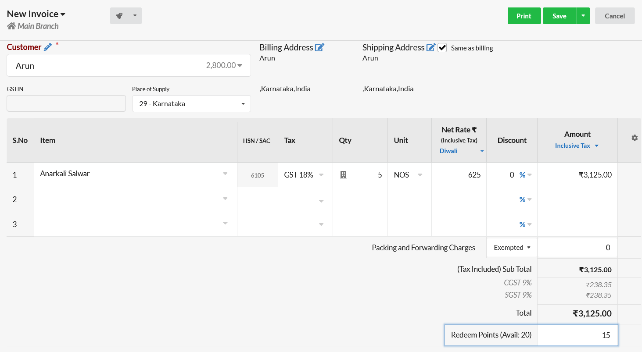Open the Save button split arrow

[583, 16]
